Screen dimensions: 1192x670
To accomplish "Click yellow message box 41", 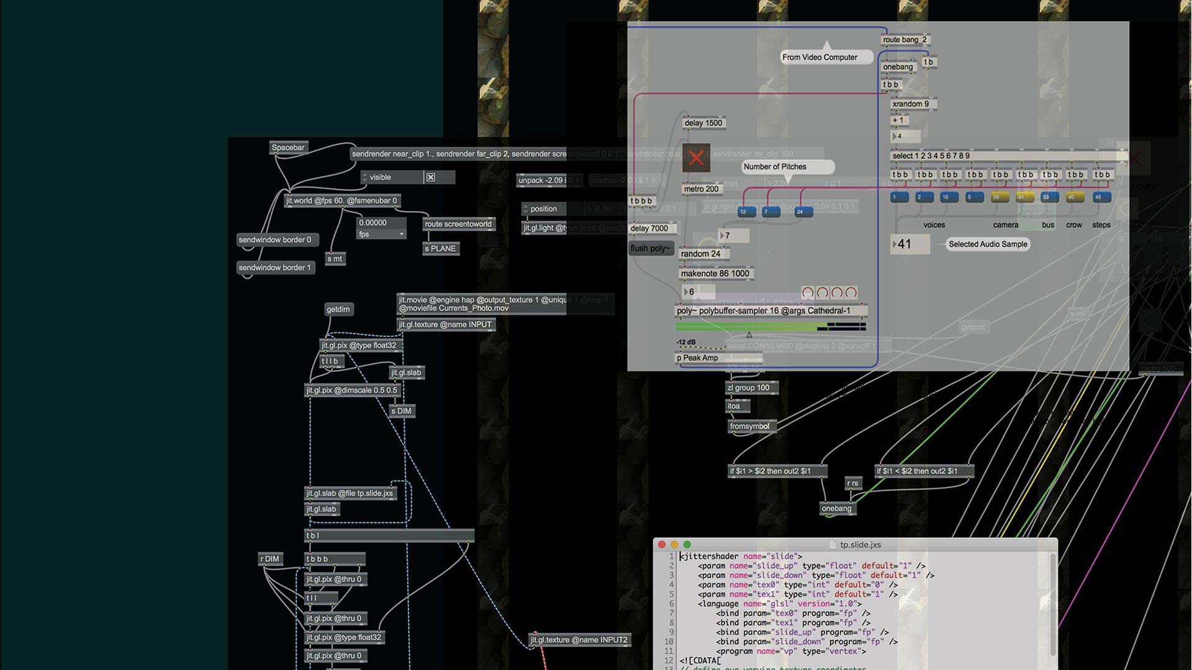I will click(x=1025, y=197).
